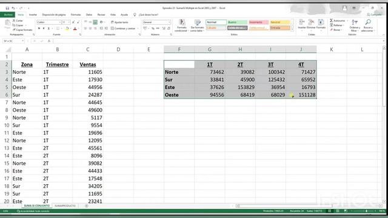Open Número dialog launcher
This screenshot has width=388, height=218.
coord(171,35)
